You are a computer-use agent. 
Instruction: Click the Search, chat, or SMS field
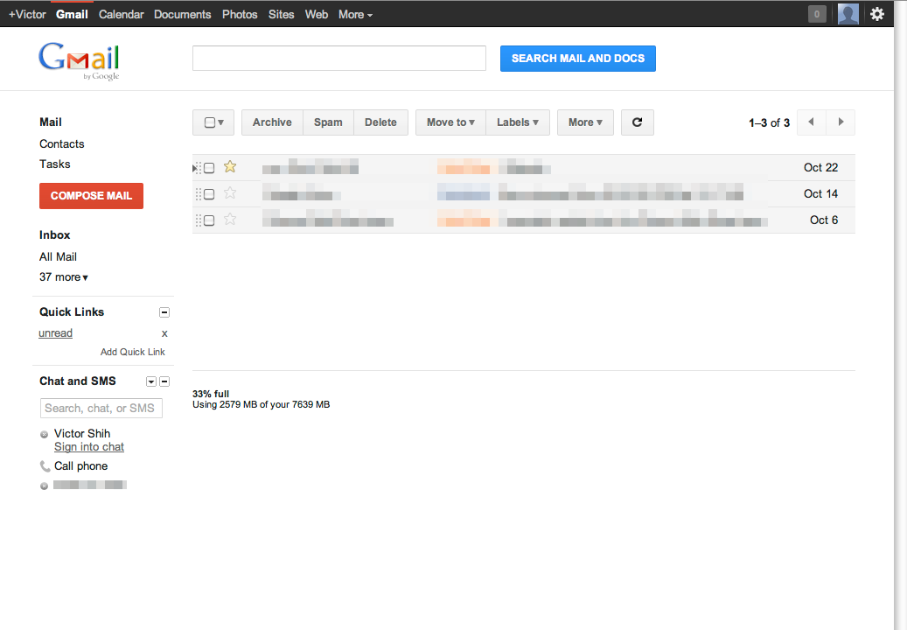pyautogui.click(x=101, y=408)
